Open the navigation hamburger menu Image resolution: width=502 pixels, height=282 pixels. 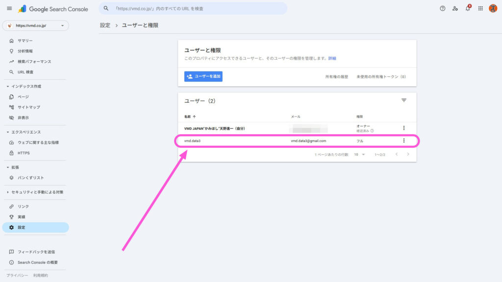pos(9,8)
